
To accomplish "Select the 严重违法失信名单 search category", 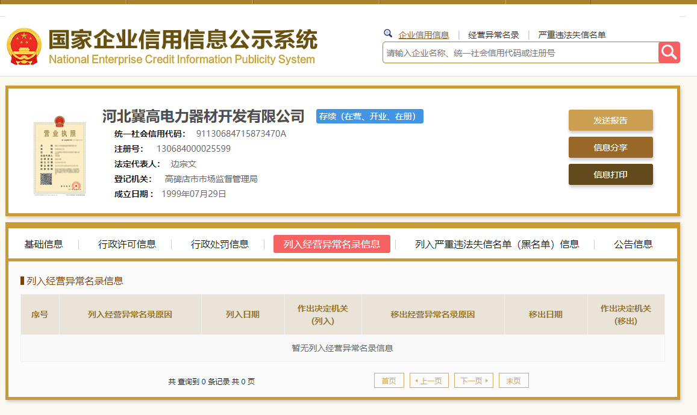I will [572, 35].
